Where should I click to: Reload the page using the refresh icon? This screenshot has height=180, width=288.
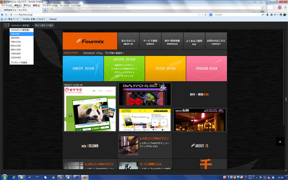[x=204, y=14]
